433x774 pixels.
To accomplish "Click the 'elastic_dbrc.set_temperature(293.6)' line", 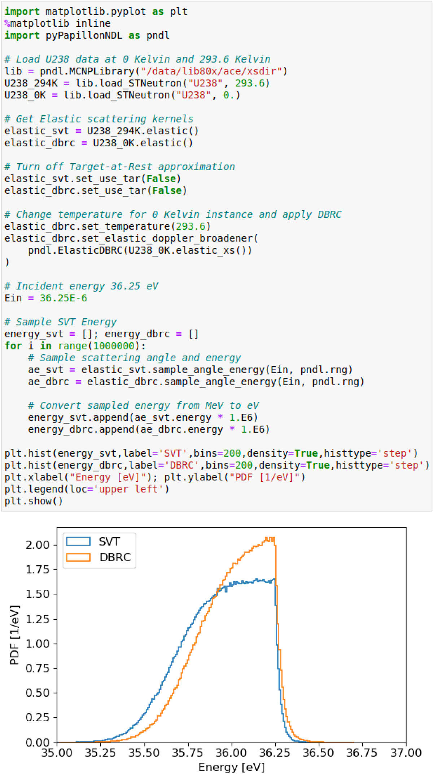I will pyautogui.click(x=107, y=227).
